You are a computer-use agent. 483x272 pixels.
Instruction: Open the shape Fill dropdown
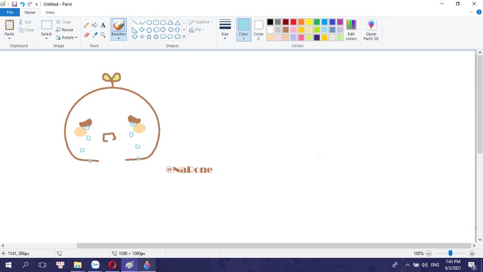pos(197,30)
